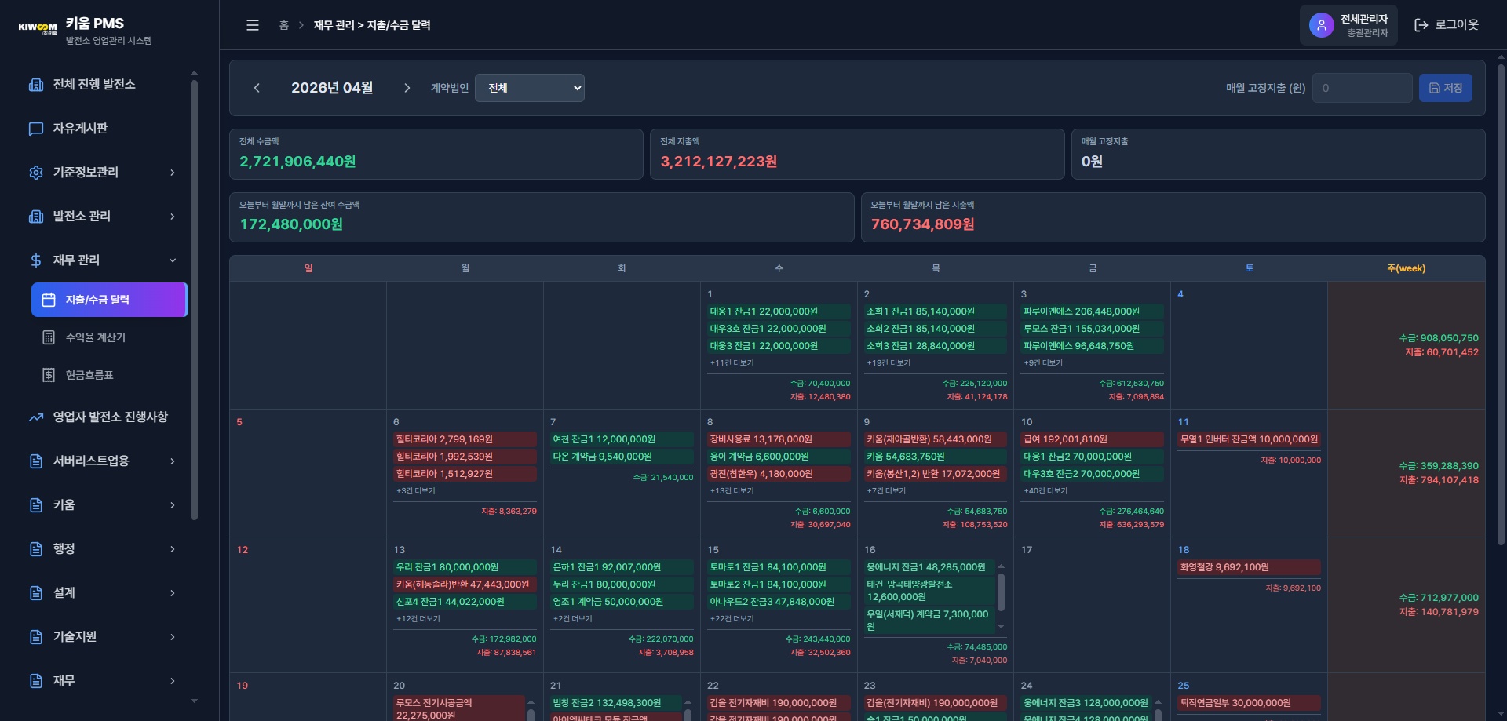Viewport: 1507px width, 721px height.
Task: Click the 홈 breadcrumb link
Action: (x=284, y=25)
